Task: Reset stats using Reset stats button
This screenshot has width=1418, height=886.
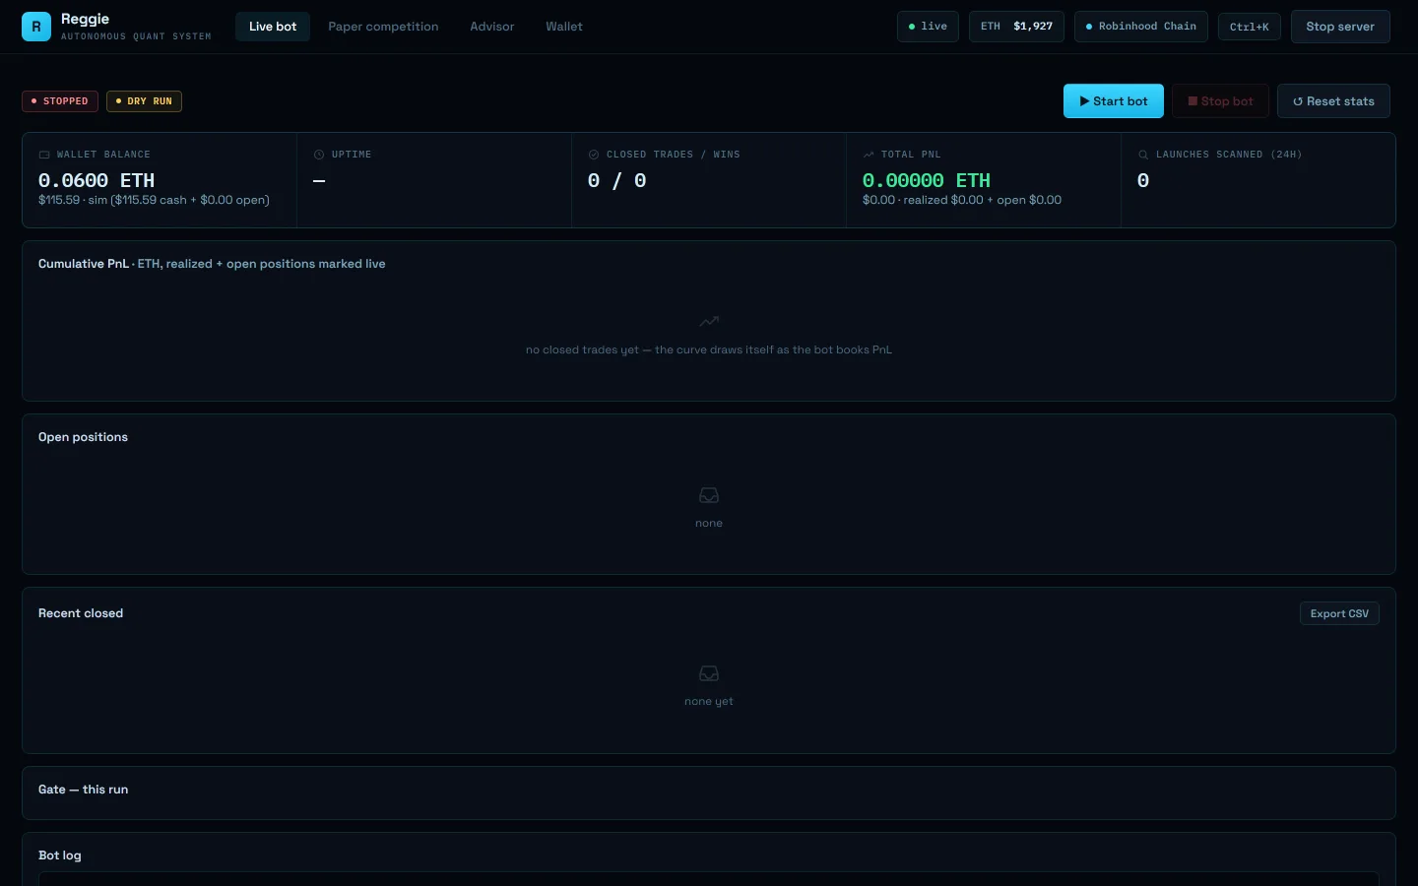Action: point(1333,101)
